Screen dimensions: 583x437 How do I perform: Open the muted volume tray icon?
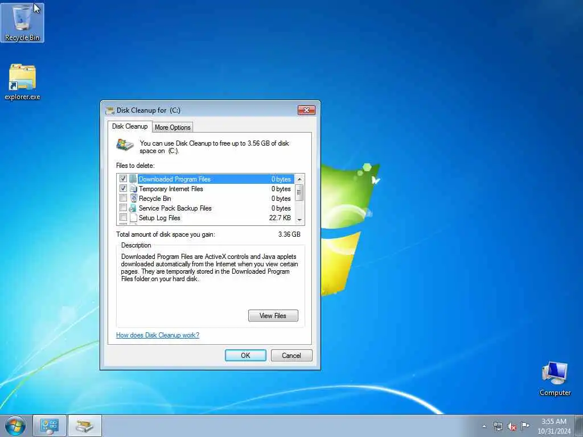click(512, 426)
